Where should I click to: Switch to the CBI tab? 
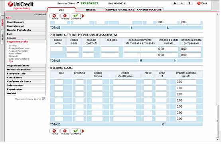[x=61, y=10]
